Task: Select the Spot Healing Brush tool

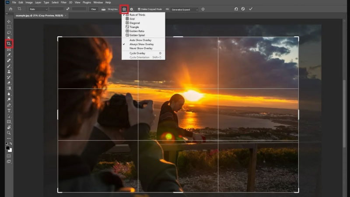Action: pos(9,60)
